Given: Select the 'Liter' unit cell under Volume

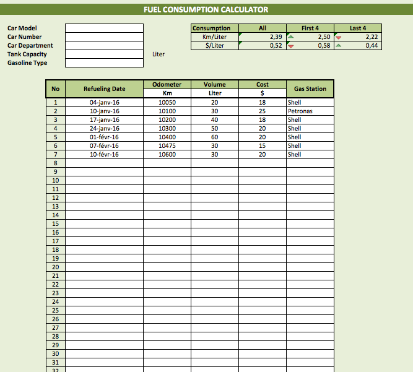Looking at the screenshot, I should pyautogui.click(x=215, y=93).
